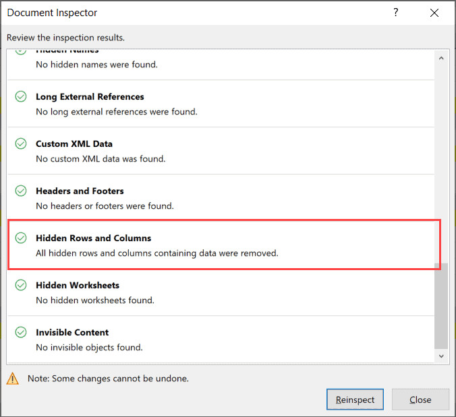Close the Document Inspector dialog with X
This screenshot has height=417, width=456.
(434, 13)
